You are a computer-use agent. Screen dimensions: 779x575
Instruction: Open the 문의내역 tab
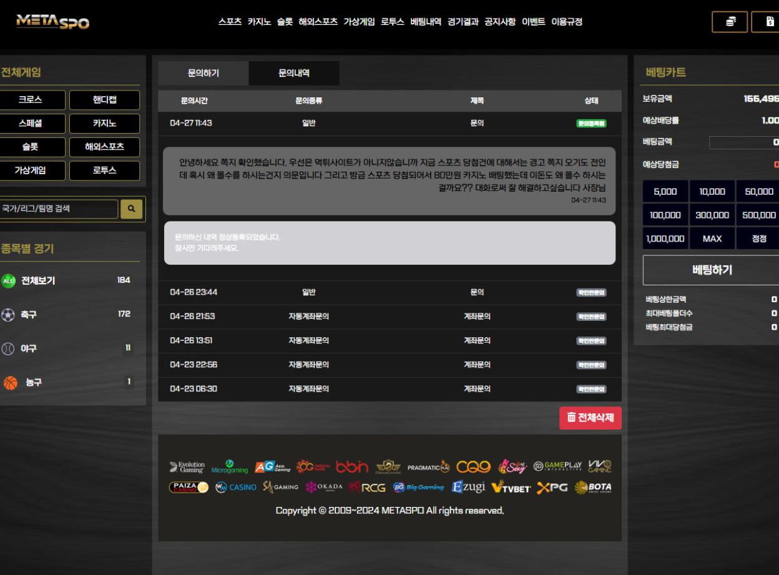tap(294, 73)
